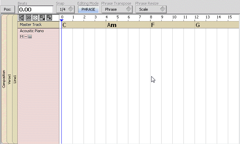Click the collapse arrow icon in toolbar
The image size is (240, 144).
click(49, 18)
